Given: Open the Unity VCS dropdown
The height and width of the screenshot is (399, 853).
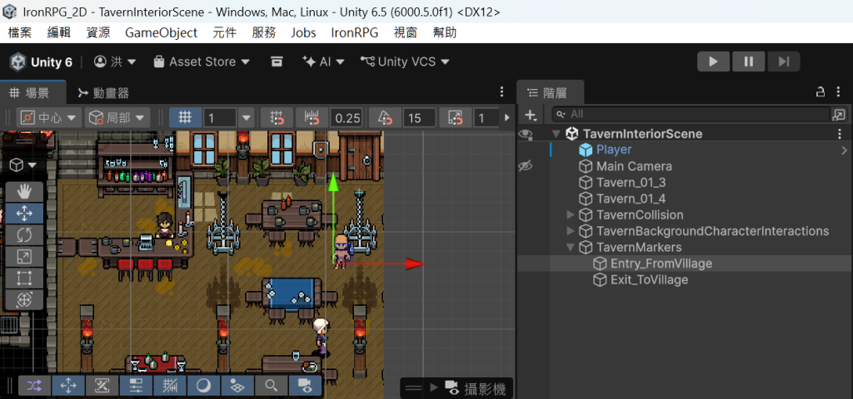Looking at the screenshot, I should (x=406, y=62).
